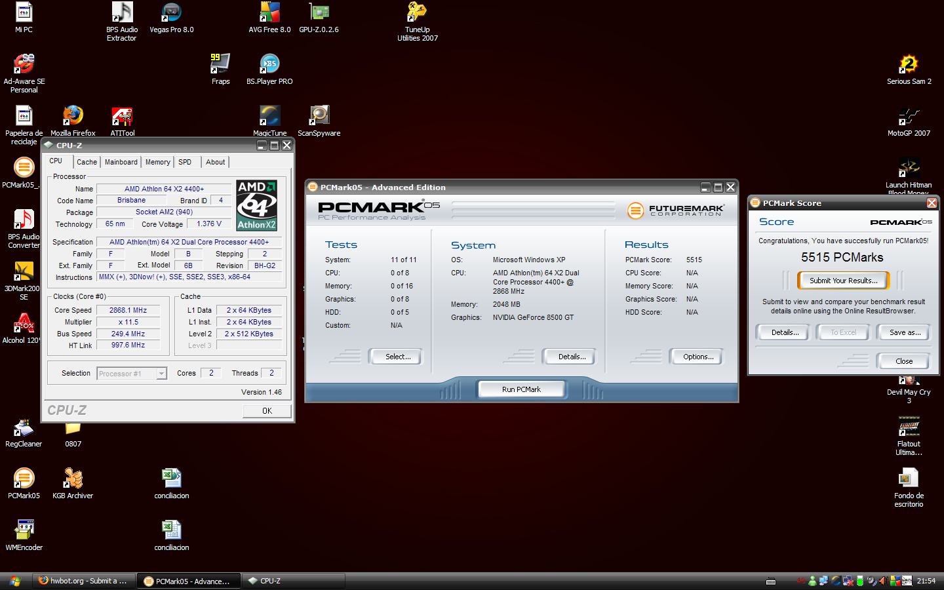
Task: Click Save as... in PCMark Score dialog
Action: coord(905,332)
